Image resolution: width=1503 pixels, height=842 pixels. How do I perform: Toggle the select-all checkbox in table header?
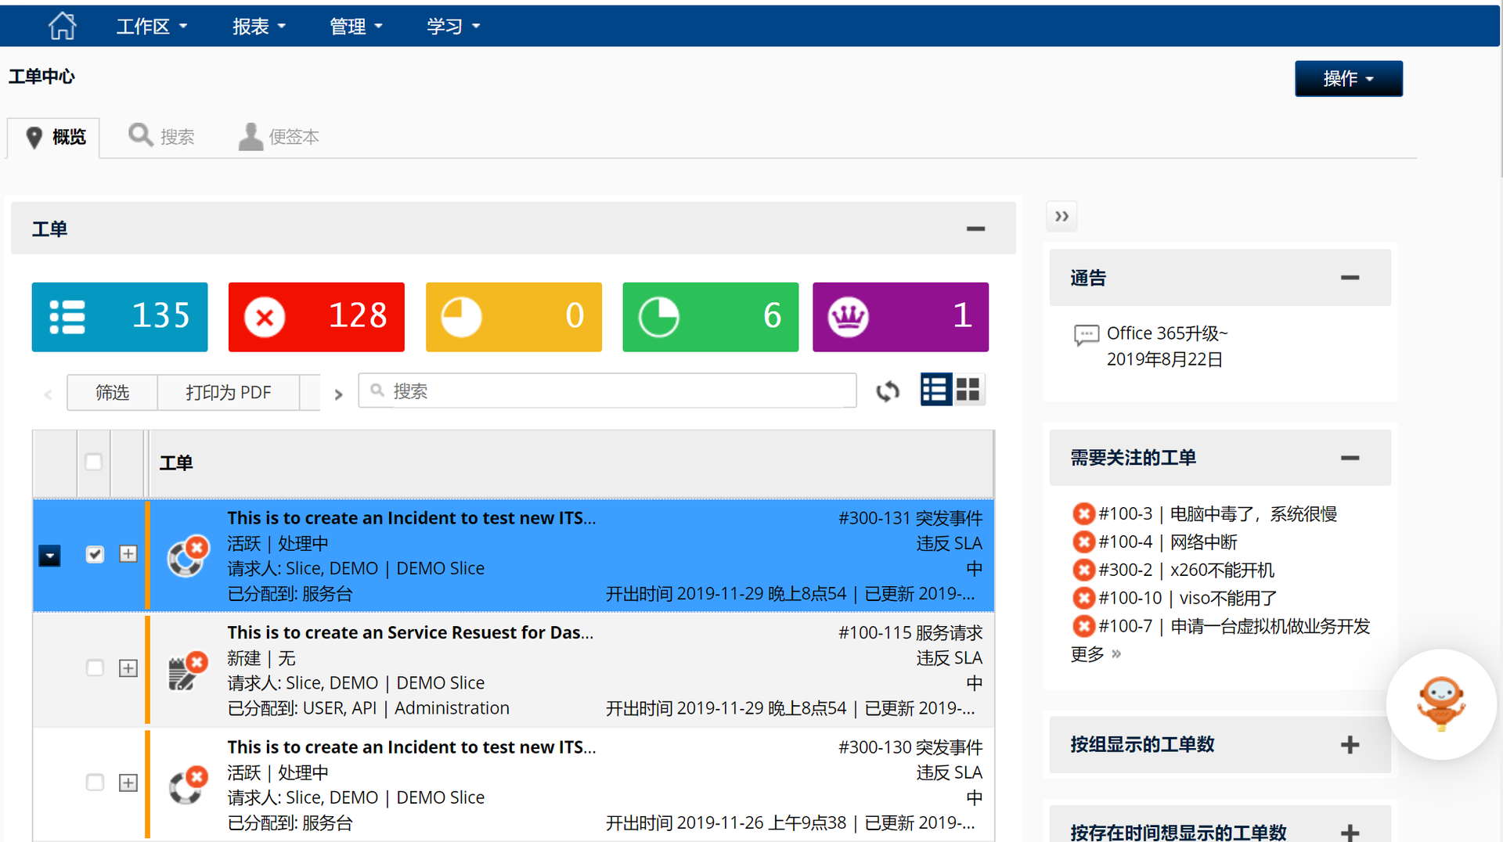coord(94,462)
